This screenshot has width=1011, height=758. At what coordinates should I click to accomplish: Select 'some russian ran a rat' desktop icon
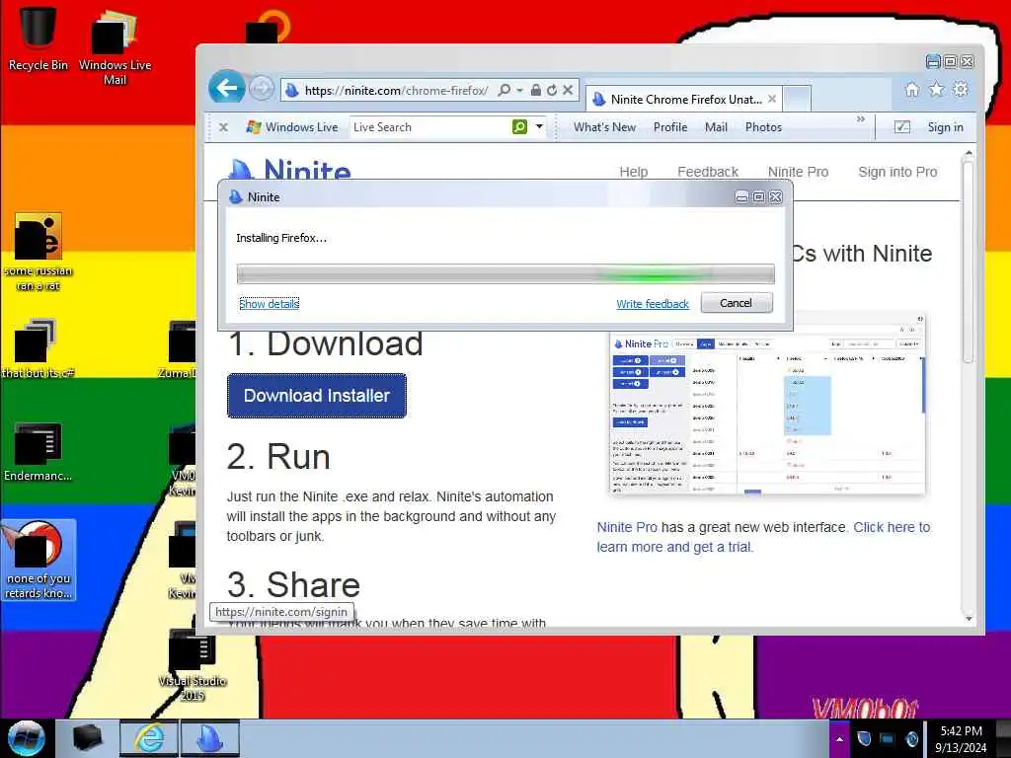tap(39, 252)
